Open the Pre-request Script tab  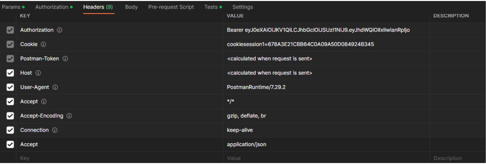(171, 7)
